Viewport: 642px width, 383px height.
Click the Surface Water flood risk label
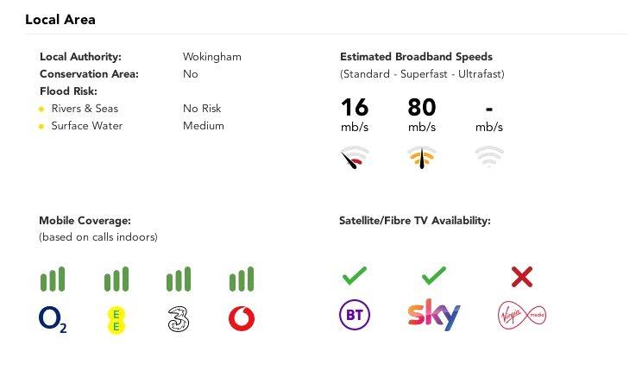click(x=86, y=126)
